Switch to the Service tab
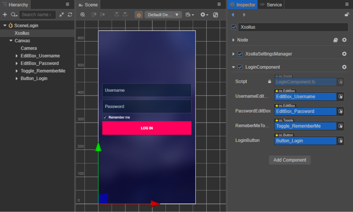This screenshot has height=212, width=353. point(271,5)
